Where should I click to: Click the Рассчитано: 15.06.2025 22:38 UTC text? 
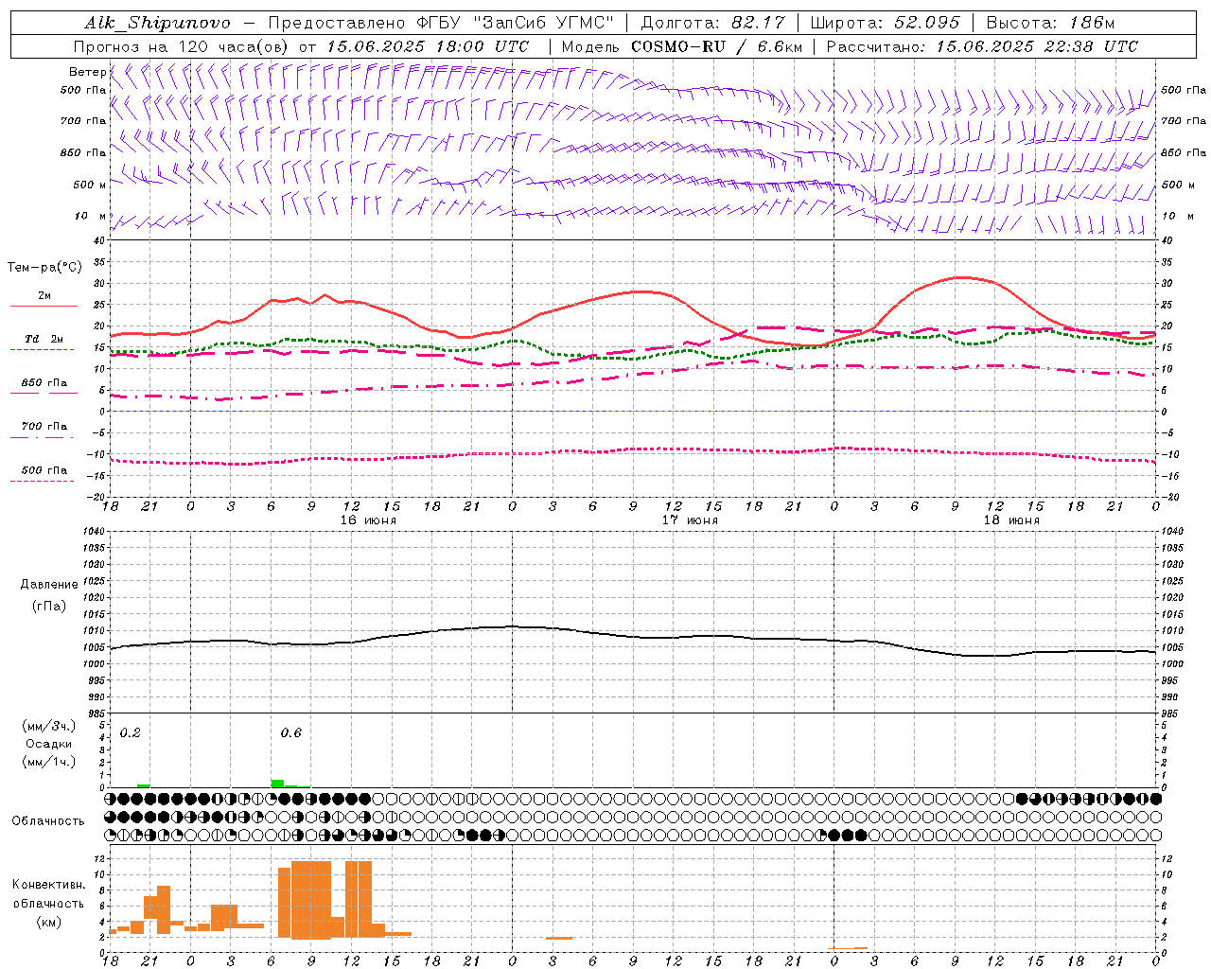[x=982, y=46]
